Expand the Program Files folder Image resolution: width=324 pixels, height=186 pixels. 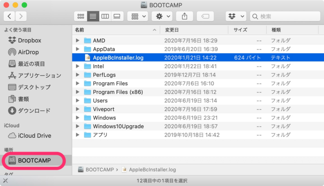coord(78,83)
